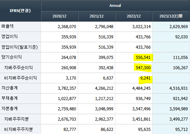The height and width of the screenshot is (134, 190).
Task: Click the 영업이익 row label
Action: click(10, 37)
